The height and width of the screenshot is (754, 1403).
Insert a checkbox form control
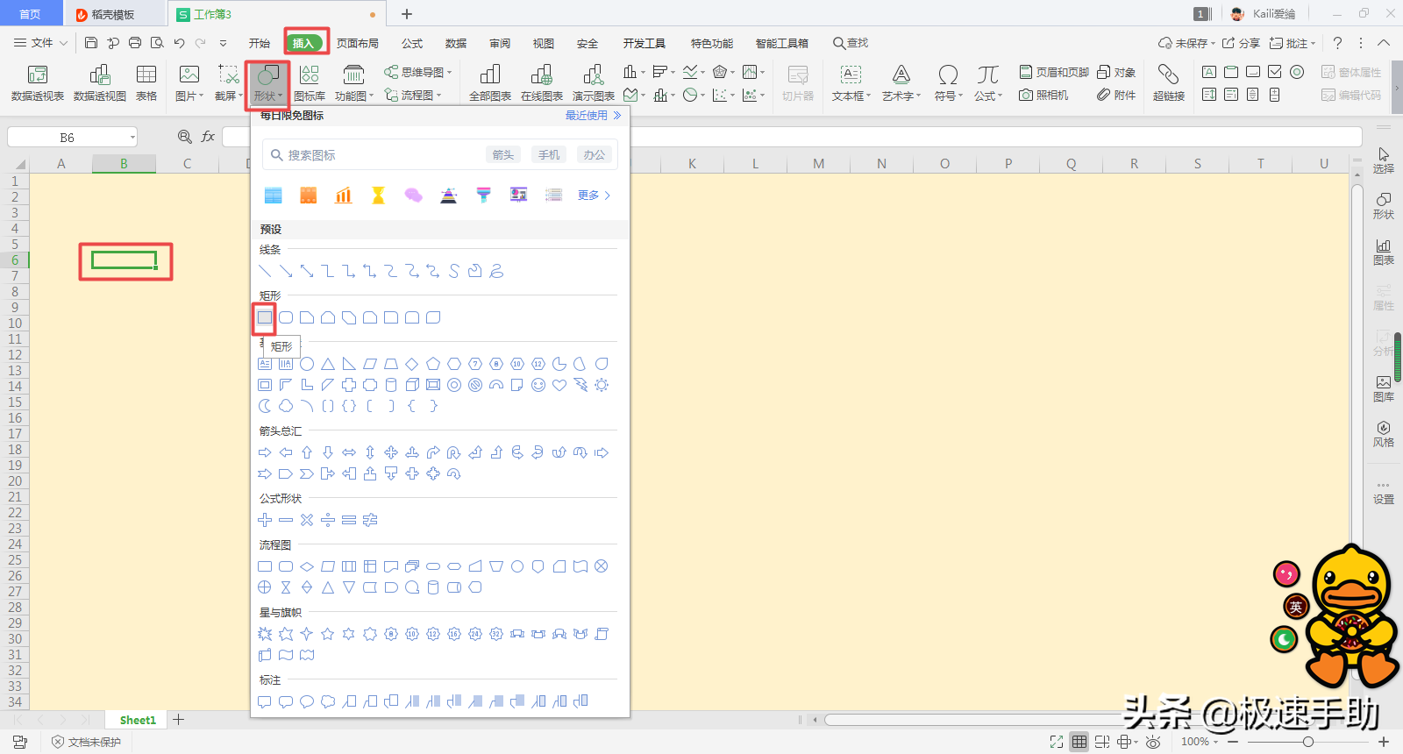1275,72
